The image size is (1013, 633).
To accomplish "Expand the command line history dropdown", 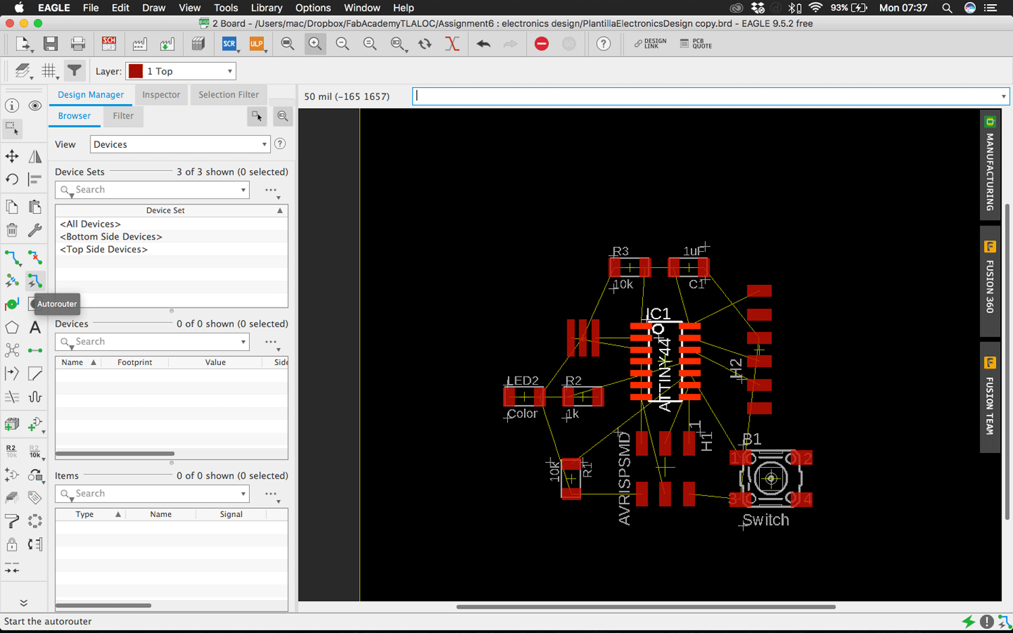I will tap(1004, 97).
